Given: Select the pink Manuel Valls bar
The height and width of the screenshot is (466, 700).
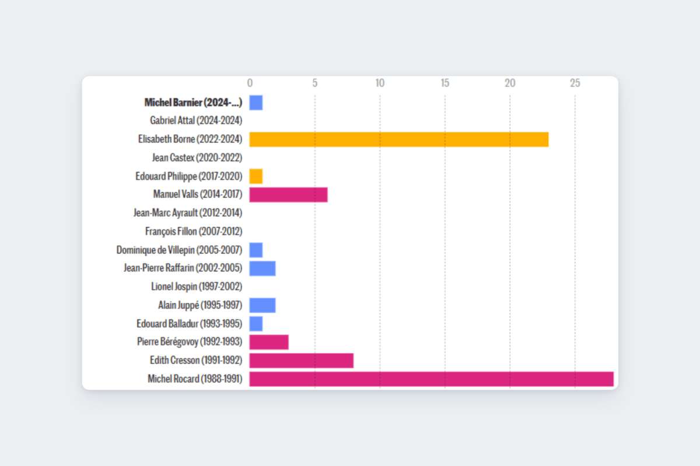Looking at the screenshot, I should pos(288,195).
